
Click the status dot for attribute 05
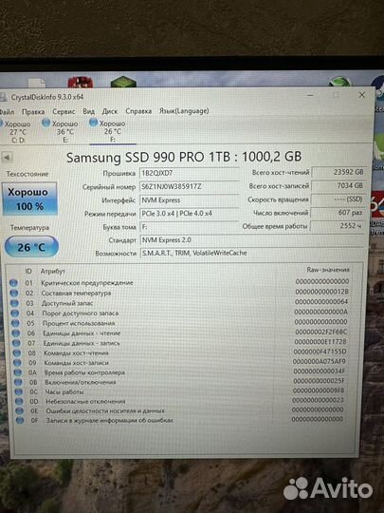tap(15, 323)
